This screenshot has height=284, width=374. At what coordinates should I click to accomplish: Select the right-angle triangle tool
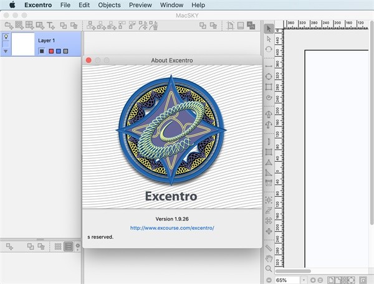[269, 173]
